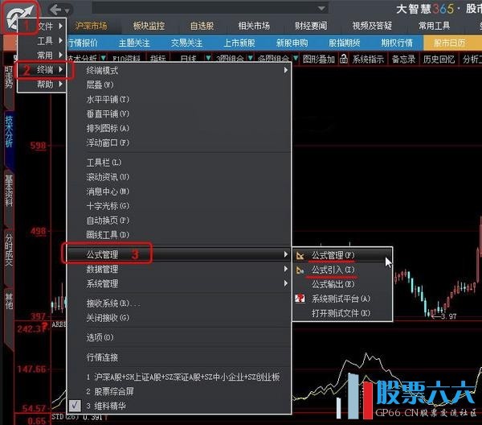Select 2 股票综合屏 layout
This screenshot has height=425, width=482.
(110, 391)
